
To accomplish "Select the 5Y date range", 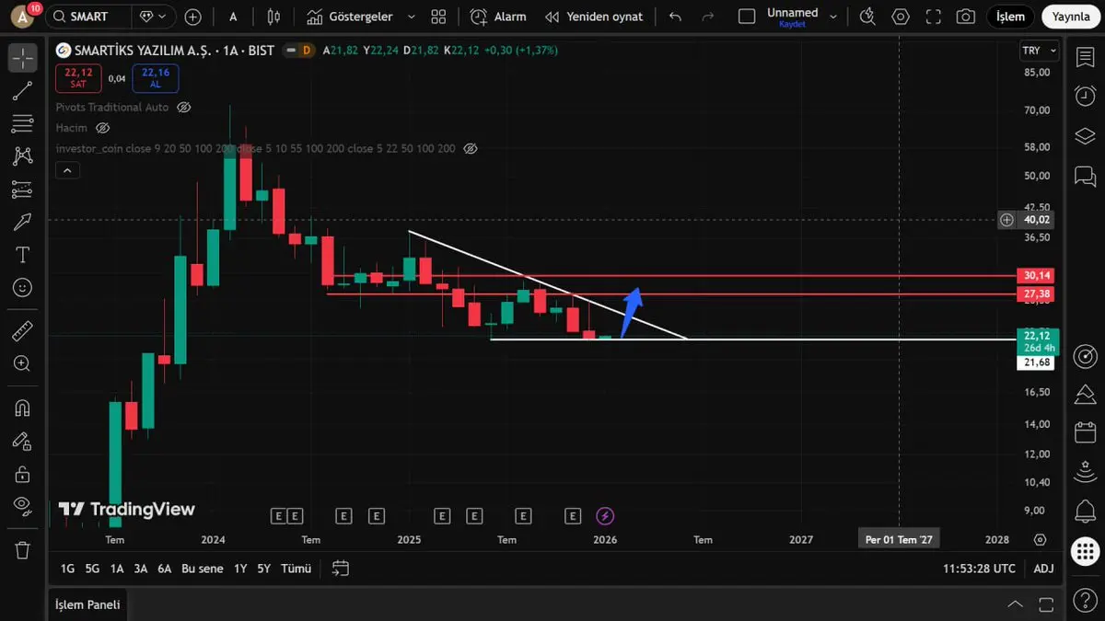I will click(x=264, y=569).
